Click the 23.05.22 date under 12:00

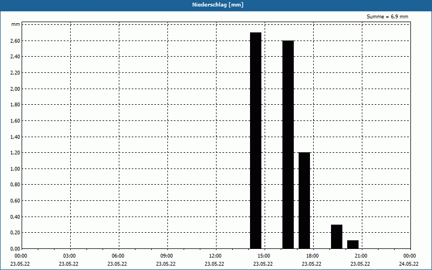pos(214,264)
